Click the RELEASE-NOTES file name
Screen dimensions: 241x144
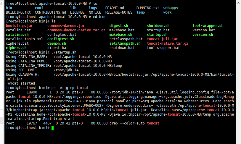tap(119, 12)
